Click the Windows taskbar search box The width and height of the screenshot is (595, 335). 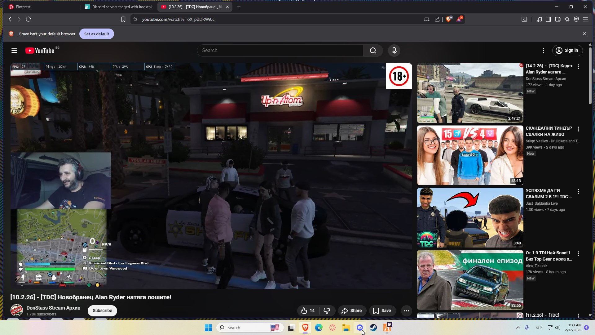(x=250, y=328)
